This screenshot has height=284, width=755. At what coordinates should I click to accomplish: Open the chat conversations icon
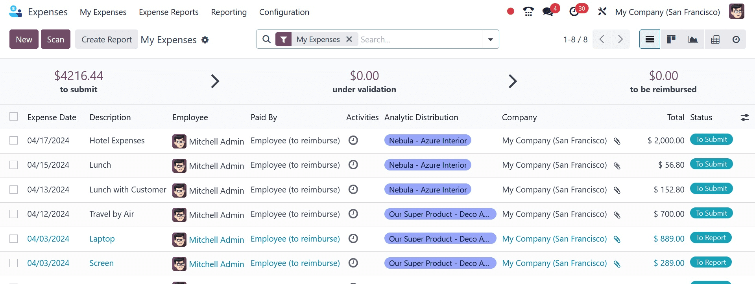point(548,12)
